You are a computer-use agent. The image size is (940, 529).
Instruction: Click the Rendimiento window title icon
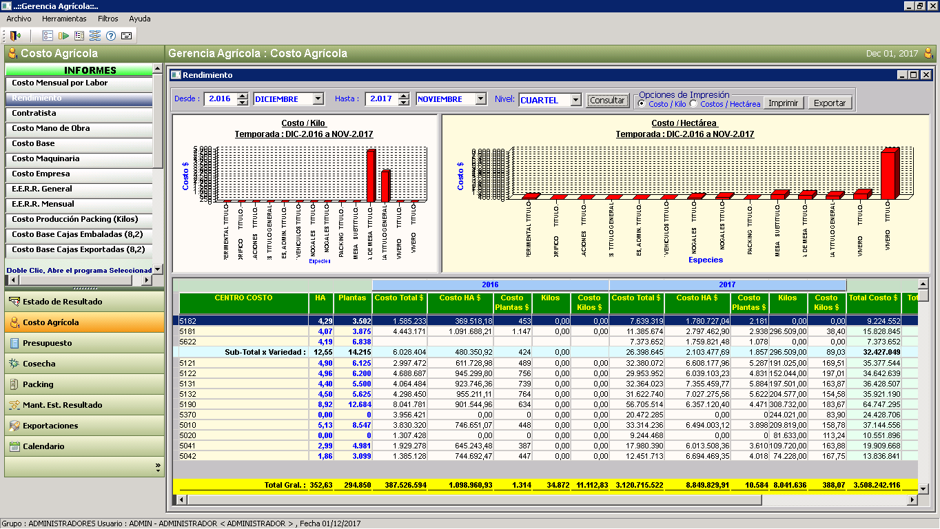point(176,75)
